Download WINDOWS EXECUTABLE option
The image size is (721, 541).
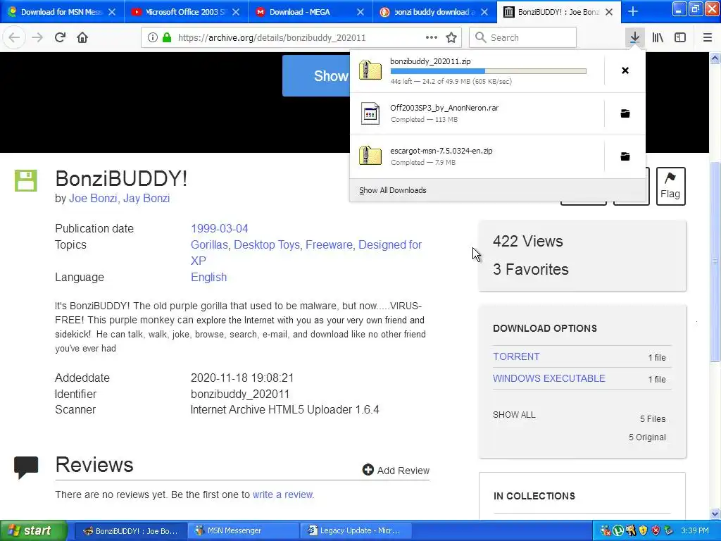coord(549,378)
